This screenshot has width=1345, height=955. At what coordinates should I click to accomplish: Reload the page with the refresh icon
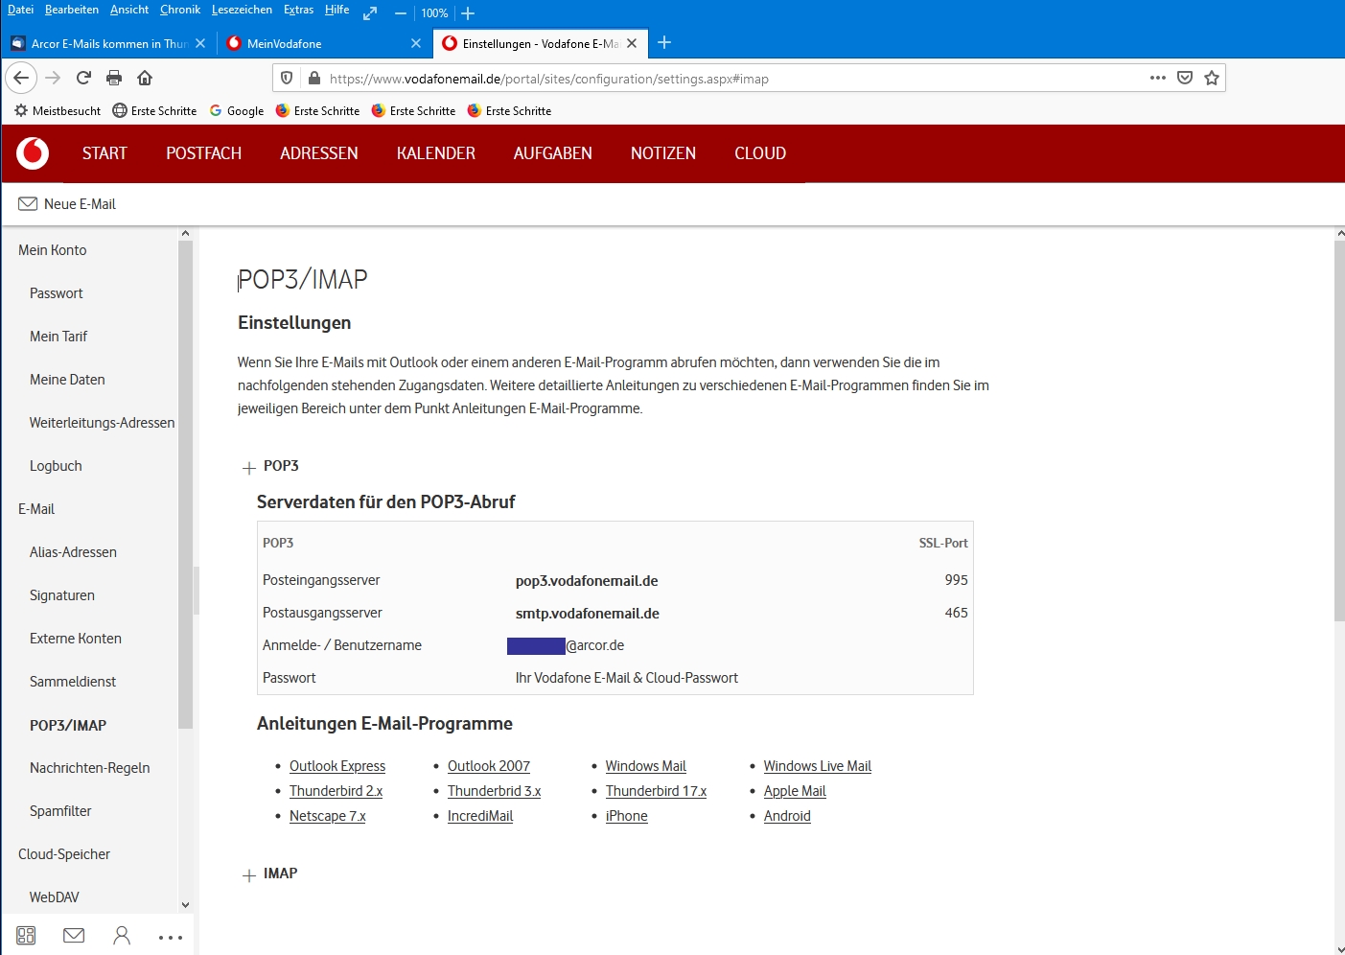pyautogui.click(x=83, y=78)
